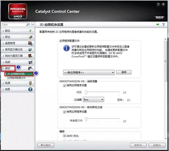Open the 过滤器 Box dropdown
The image size is (169, 151).
point(93,100)
